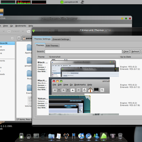Click the Screenshot column header
The image size is (142, 142).
(83, 57)
